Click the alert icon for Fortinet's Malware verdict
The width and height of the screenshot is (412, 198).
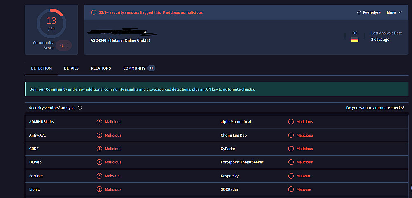pyautogui.click(x=99, y=176)
